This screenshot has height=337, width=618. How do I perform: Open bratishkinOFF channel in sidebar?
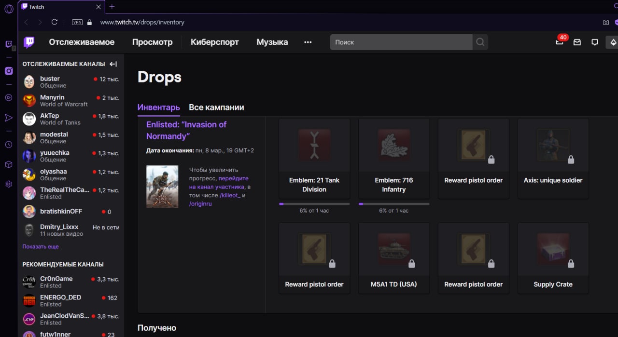(x=71, y=212)
